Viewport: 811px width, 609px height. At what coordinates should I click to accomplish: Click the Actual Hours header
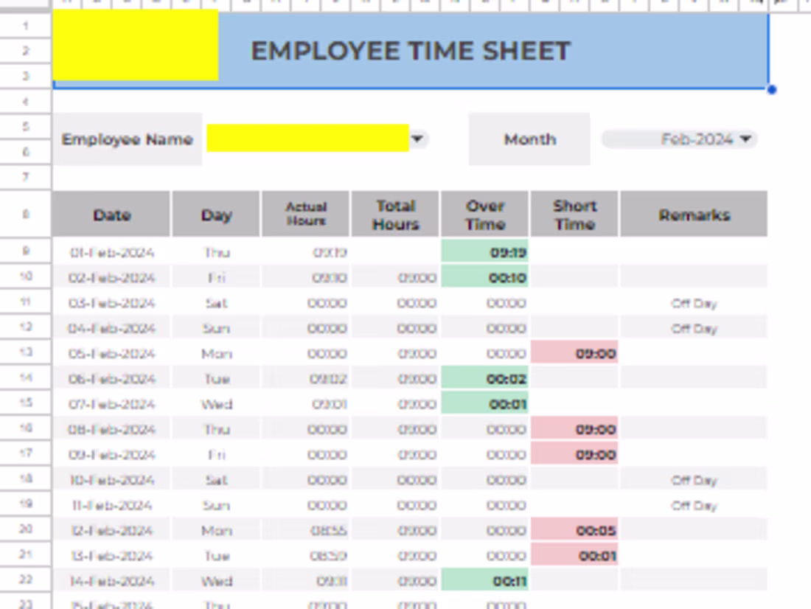(306, 212)
